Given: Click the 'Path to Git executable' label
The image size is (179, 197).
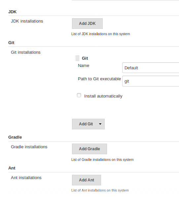Looking at the screenshot, I should click(x=99, y=79).
